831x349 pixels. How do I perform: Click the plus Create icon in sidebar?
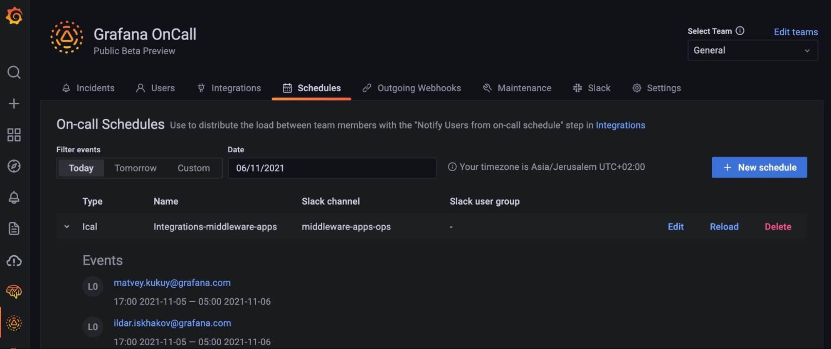[x=14, y=103]
